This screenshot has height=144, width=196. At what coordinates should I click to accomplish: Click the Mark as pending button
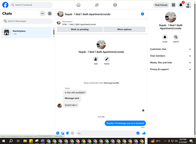click(x=80, y=29)
